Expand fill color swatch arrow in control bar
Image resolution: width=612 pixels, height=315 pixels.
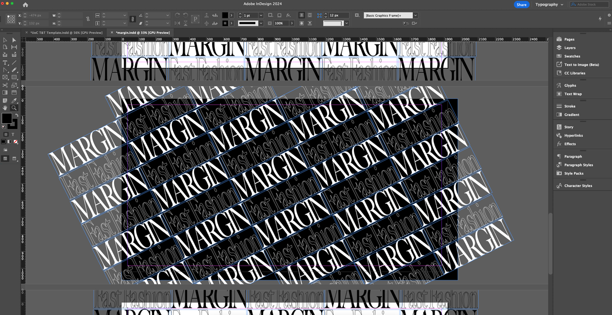tap(231, 15)
